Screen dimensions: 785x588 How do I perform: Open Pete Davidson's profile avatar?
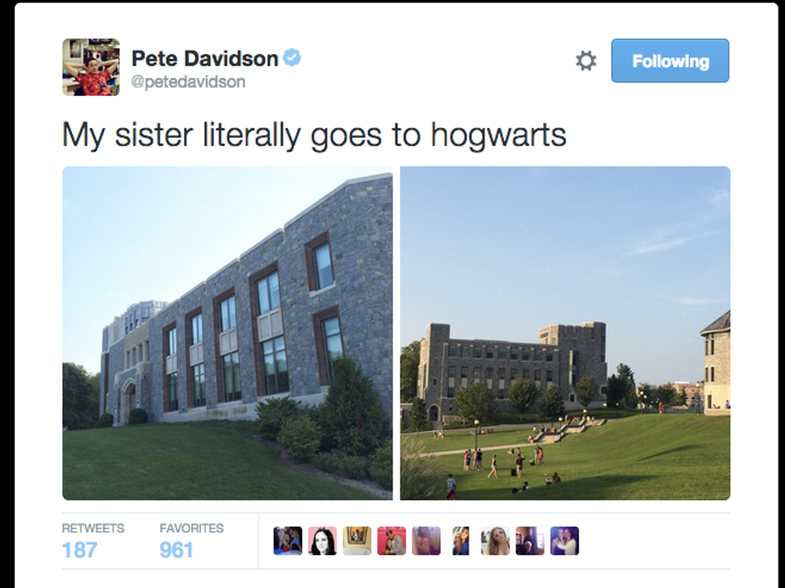click(x=91, y=67)
